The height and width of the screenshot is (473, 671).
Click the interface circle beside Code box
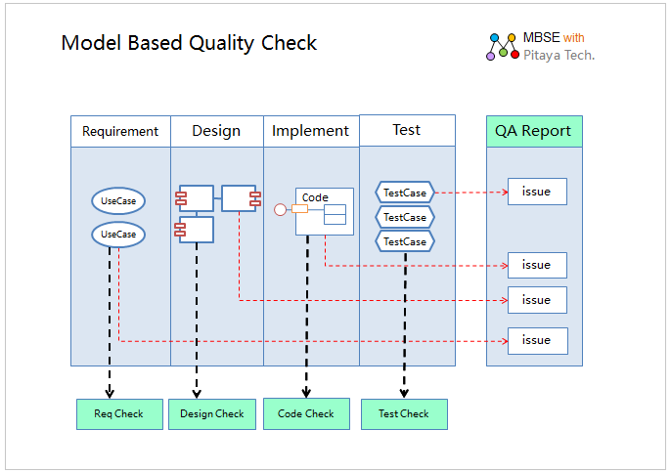[281, 209]
